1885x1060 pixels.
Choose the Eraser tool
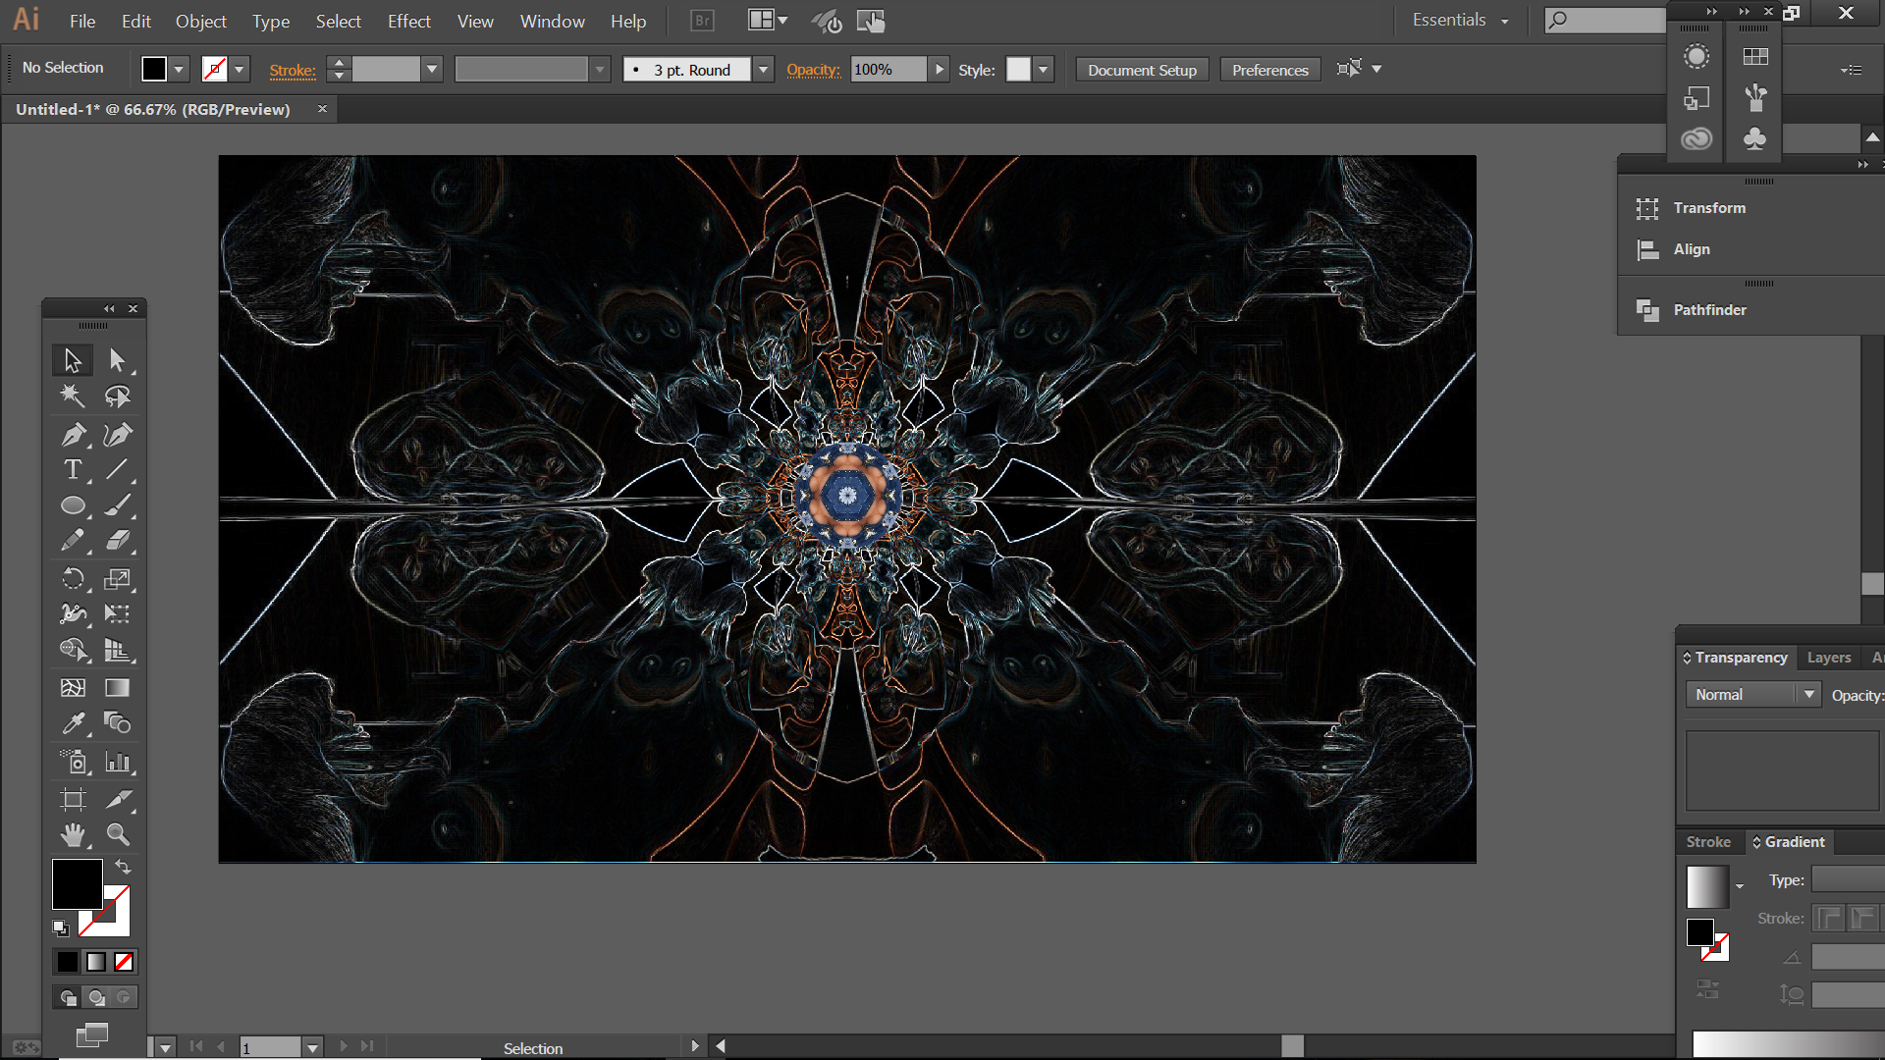(118, 541)
